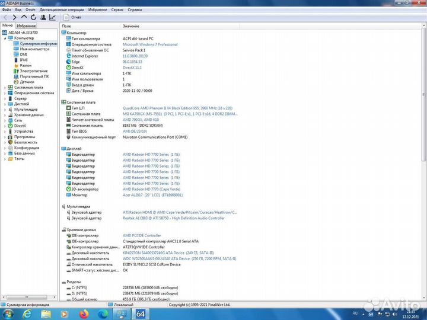Click the DMI icon in the tree
The height and width of the screenshot is (320, 427).
coord(16,55)
